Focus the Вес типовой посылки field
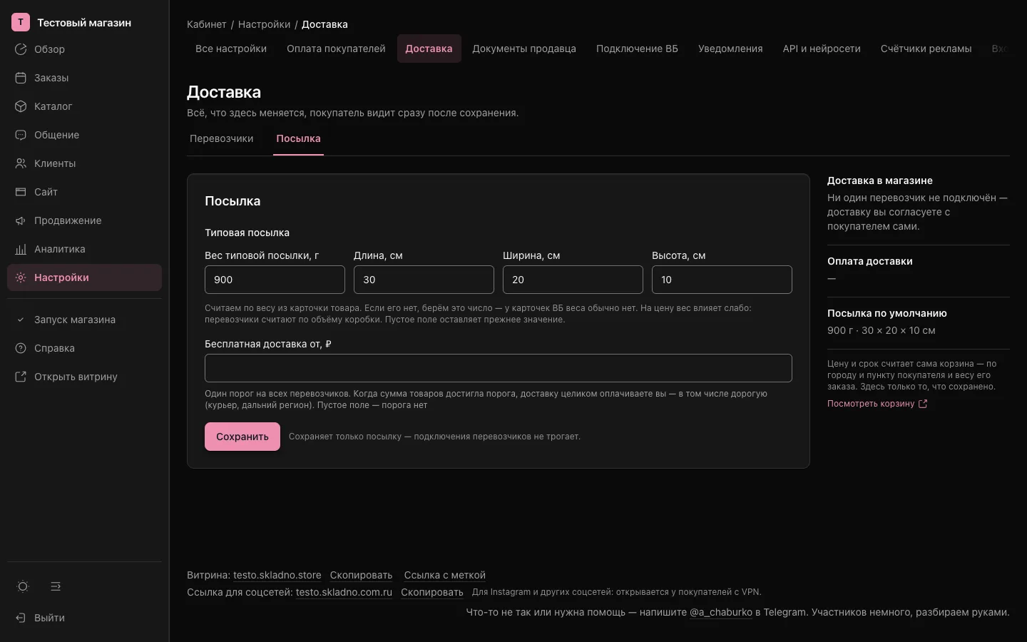 (x=275, y=280)
